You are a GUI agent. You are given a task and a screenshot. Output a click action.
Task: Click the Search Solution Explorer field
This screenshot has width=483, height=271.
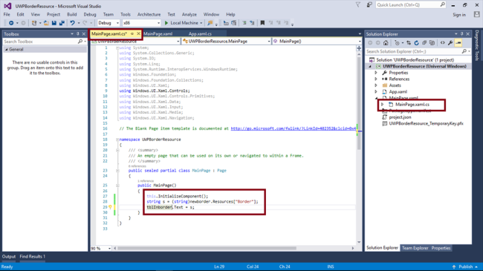(415, 51)
